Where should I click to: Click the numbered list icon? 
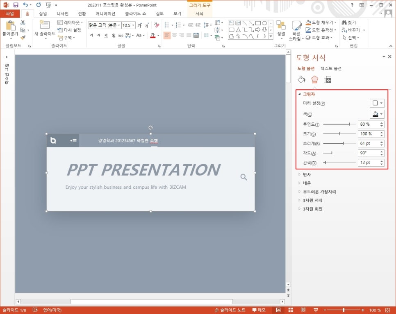178,25
